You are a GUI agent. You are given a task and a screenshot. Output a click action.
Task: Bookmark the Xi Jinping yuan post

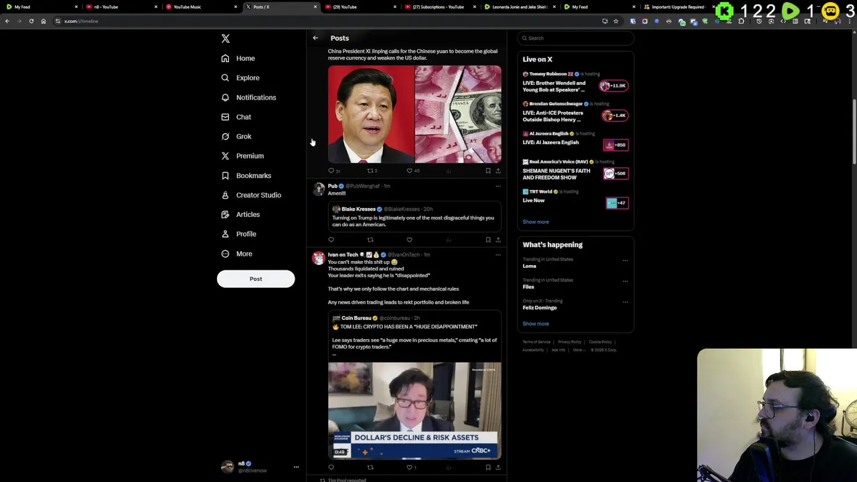(x=488, y=171)
